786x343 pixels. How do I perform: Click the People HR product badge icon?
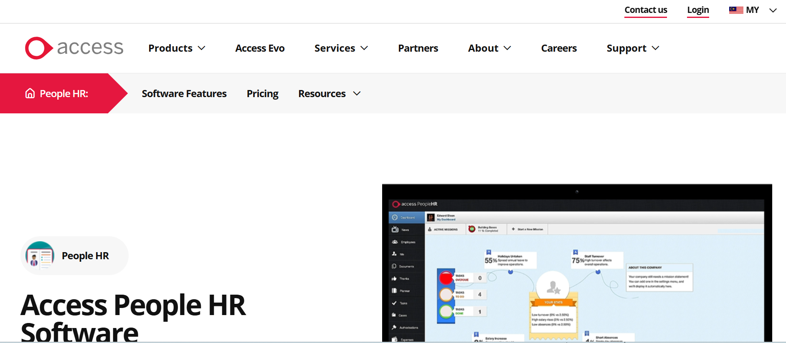40,255
